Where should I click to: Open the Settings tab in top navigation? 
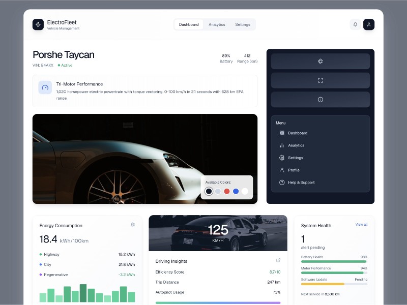(243, 24)
